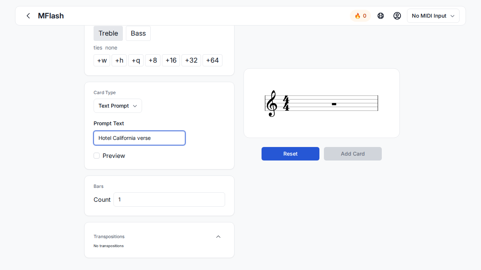
Task: Select the Treble clef option
Action: pos(108,33)
